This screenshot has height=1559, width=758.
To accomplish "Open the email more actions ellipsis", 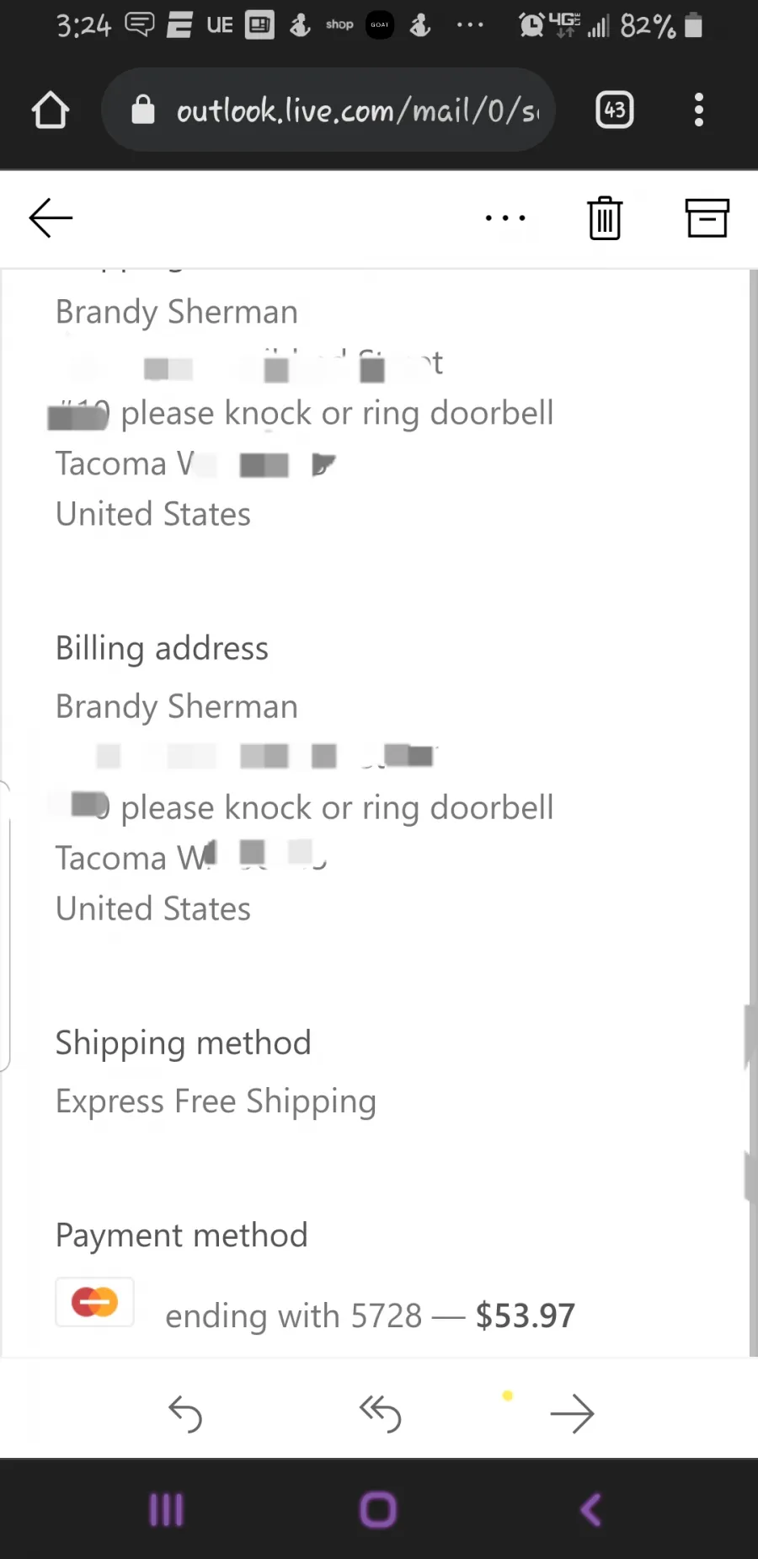I will (505, 218).
